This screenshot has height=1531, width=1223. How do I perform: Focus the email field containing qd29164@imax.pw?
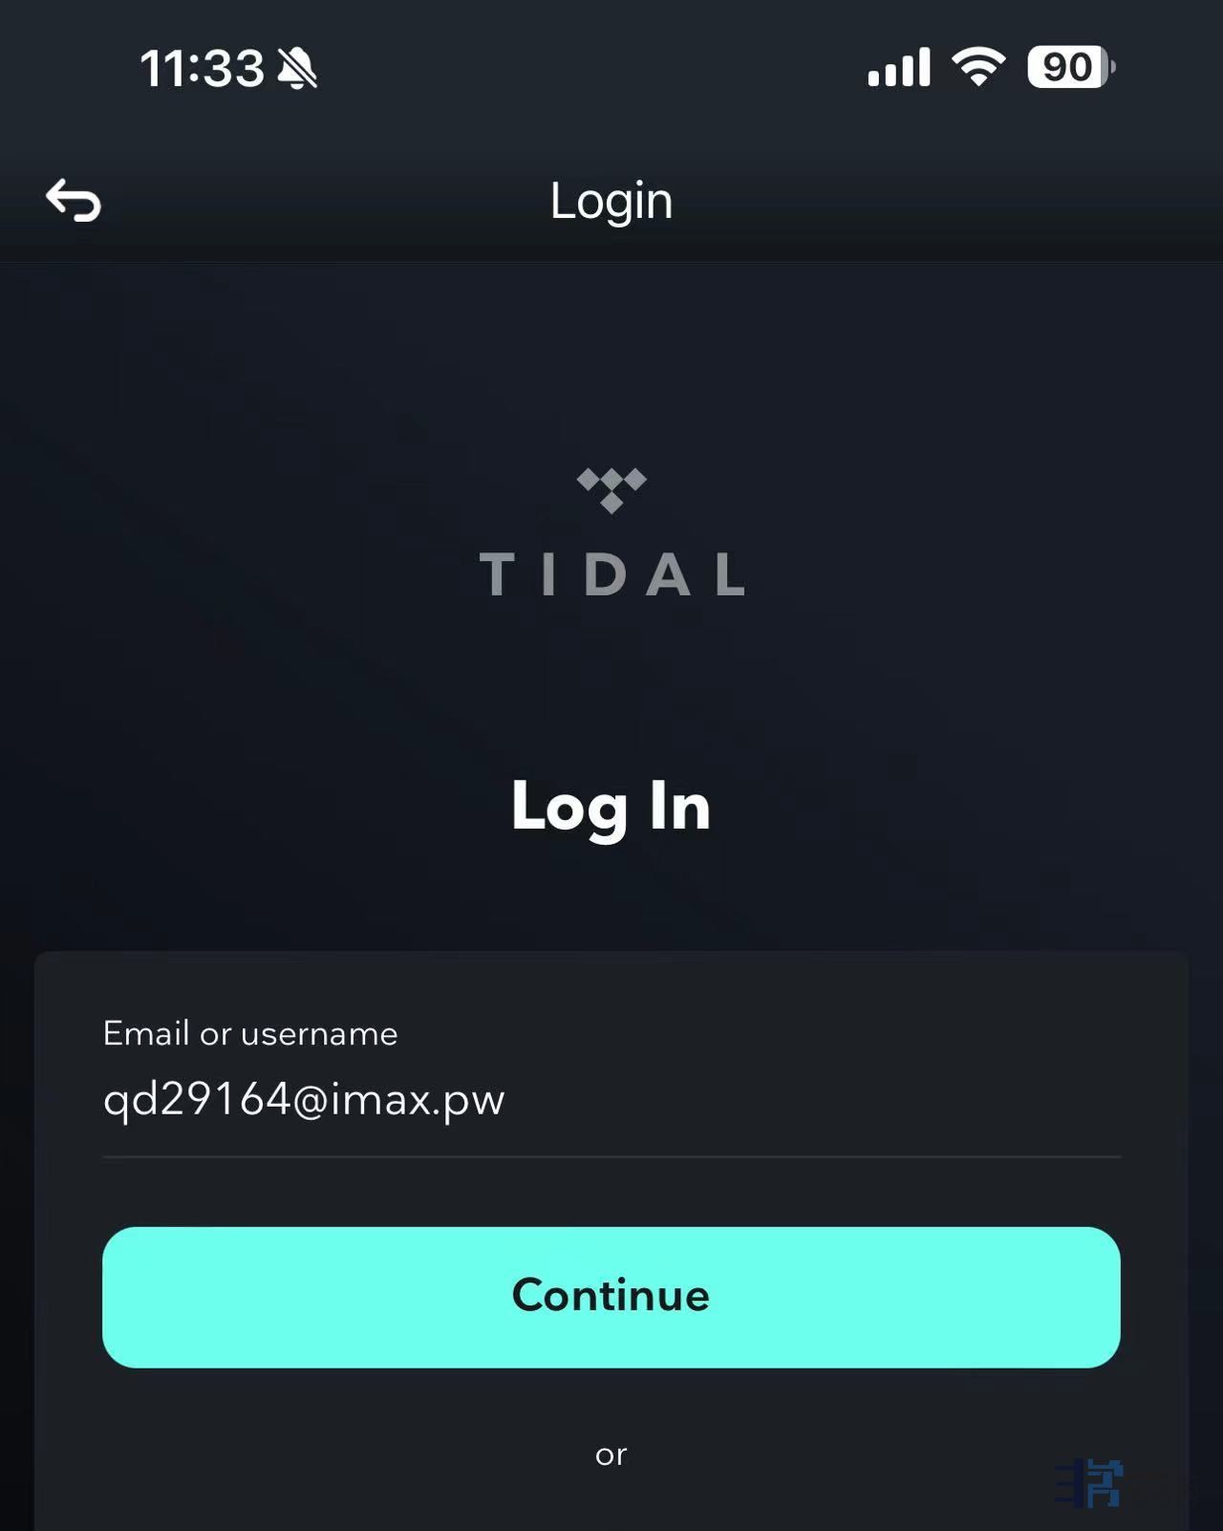[x=611, y=1099]
